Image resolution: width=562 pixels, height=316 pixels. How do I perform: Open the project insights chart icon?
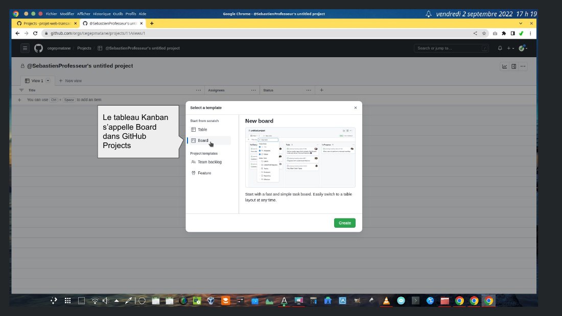504,66
